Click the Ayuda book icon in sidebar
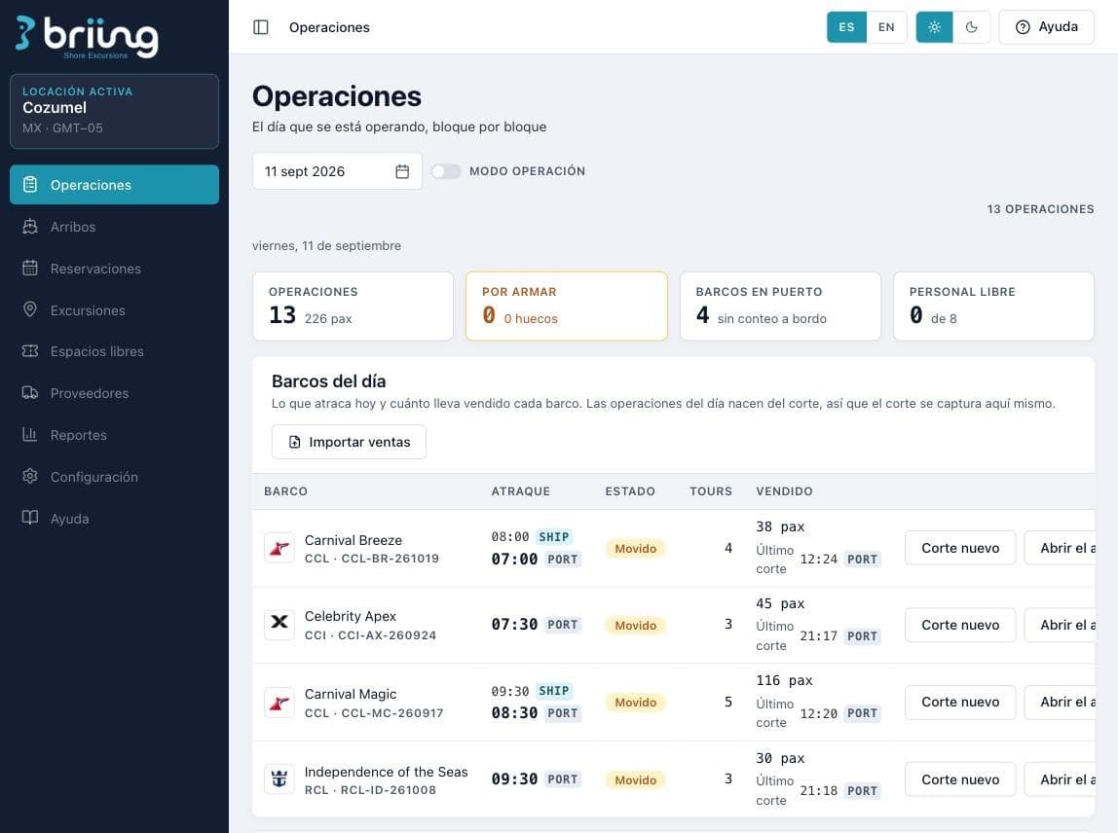This screenshot has width=1118, height=833. 30,518
